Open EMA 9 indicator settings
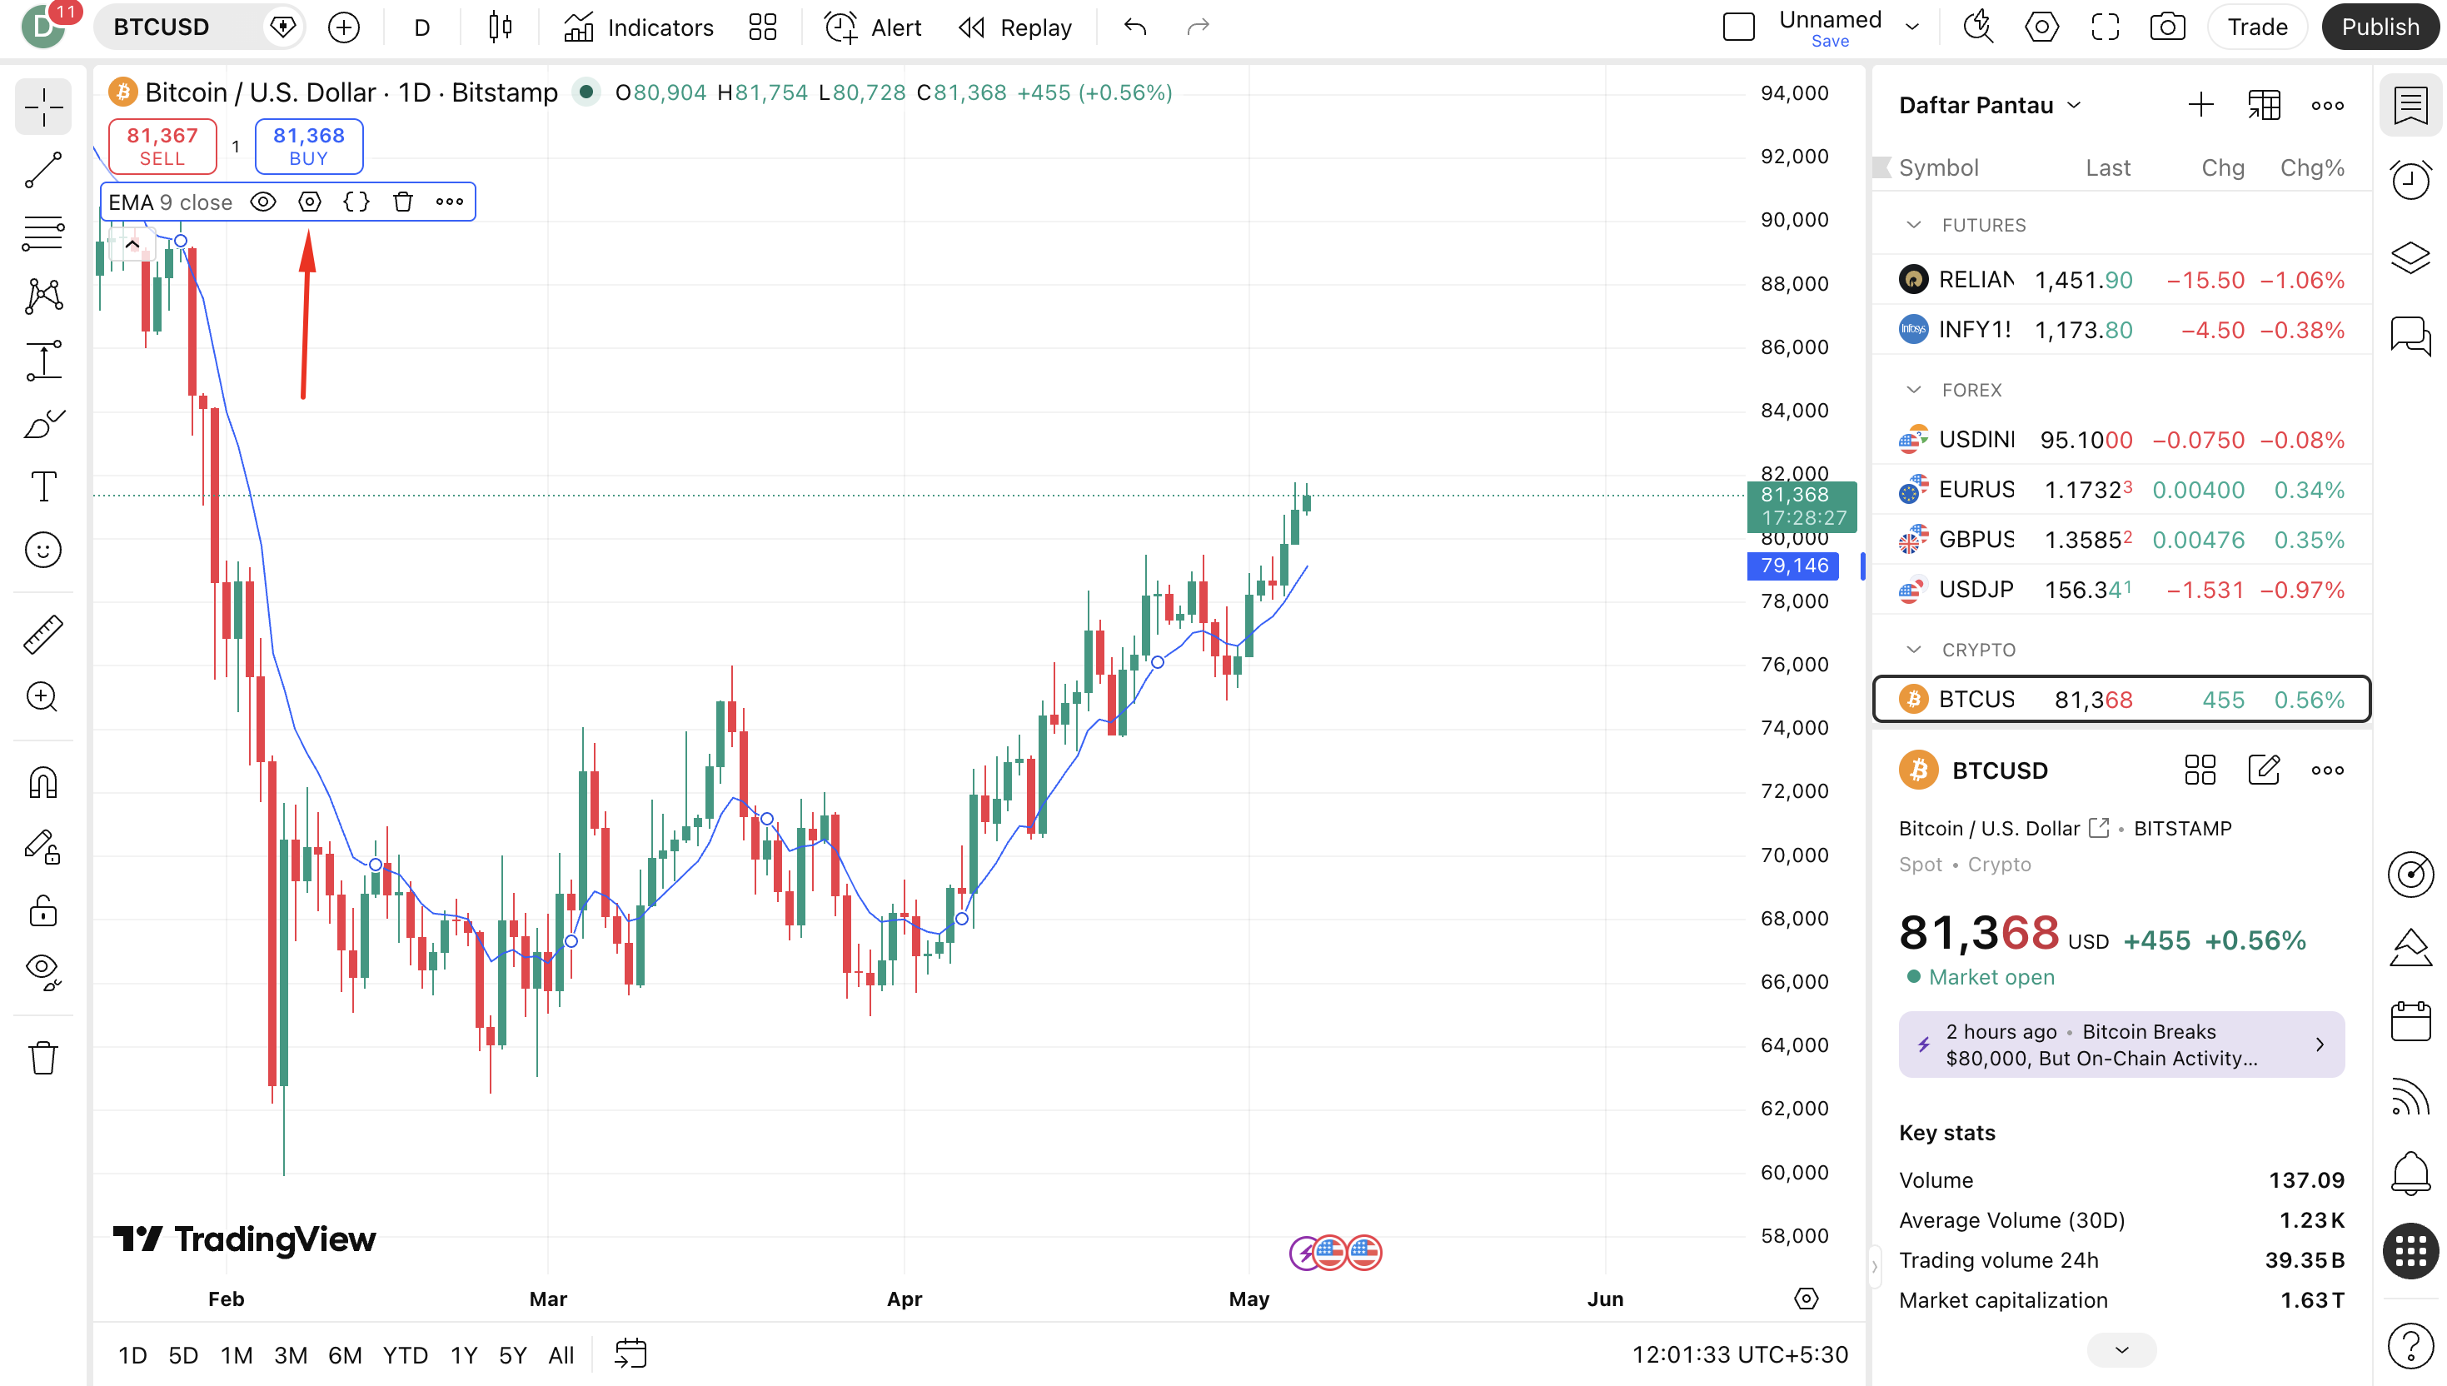The width and height of the screenshot is (2447, 1386). 309,202
